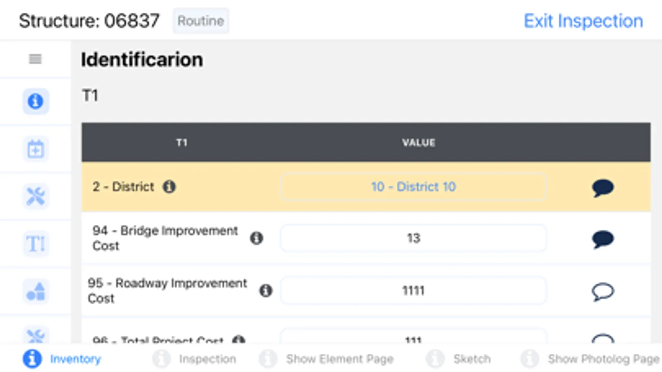This screenshot has width=662, height=372.
Task: Select the wrench and screwdriver sidebar icon
Action: pyautogui.click(x=36, y=196)
